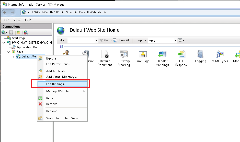
Task: Open the Help menu
Action: (28, 20)
